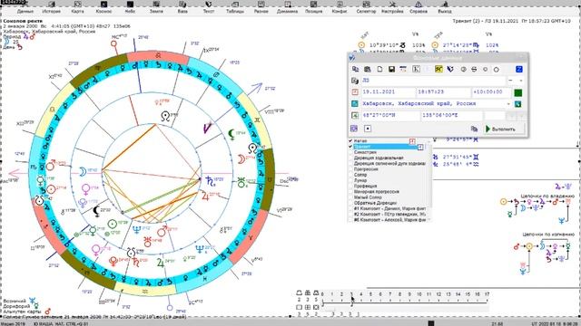Click the date field 19.11.2021
581x326 pixels.
click(x=388, y=92)
